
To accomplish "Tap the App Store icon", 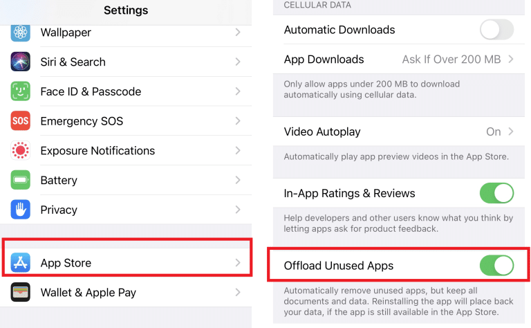I will click(x=21, y=263).
